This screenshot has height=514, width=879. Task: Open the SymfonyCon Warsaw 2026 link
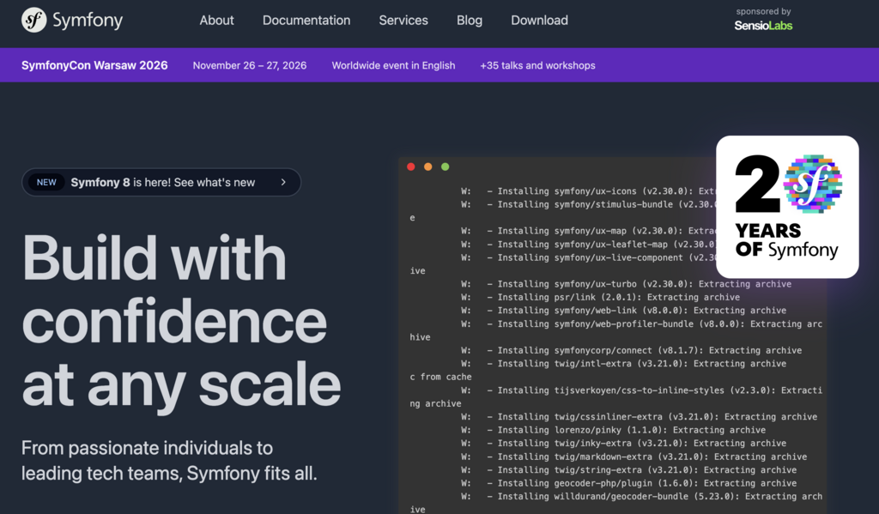tap(94, 64)
